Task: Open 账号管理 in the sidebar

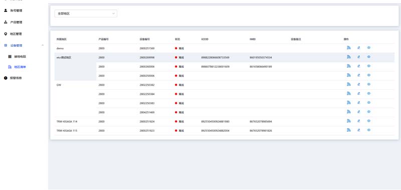Action: coord(16,10)
